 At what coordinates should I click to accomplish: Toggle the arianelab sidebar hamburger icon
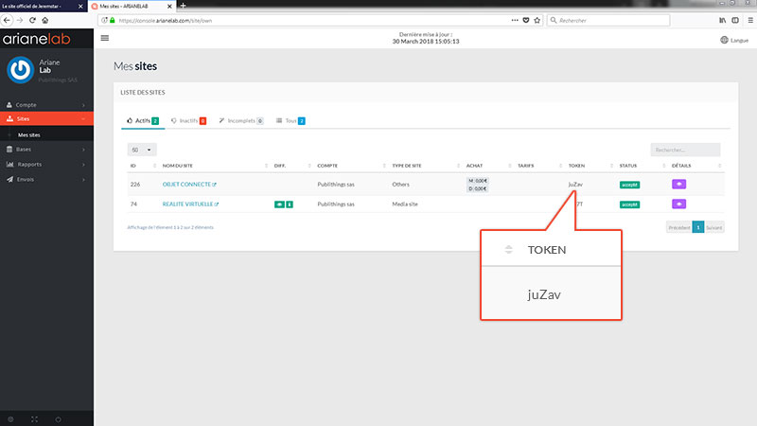105,38
